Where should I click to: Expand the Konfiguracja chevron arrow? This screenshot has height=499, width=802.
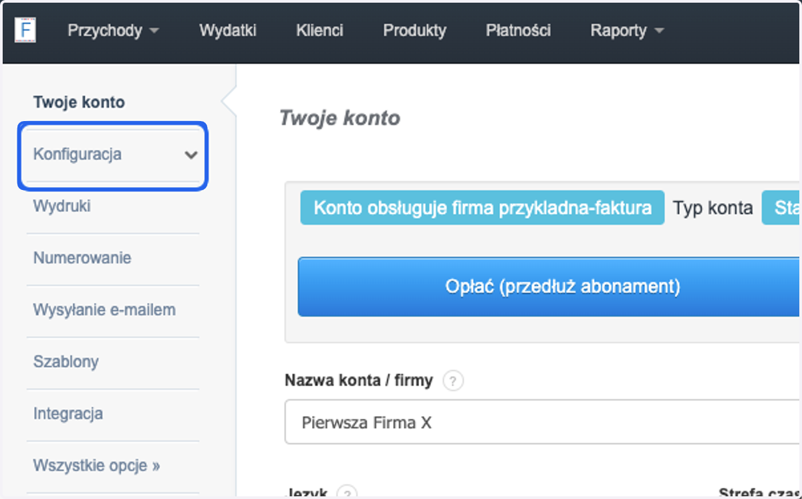click(191, 155)
